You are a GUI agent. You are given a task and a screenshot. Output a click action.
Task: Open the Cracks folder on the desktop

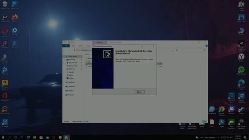[212, 123]
